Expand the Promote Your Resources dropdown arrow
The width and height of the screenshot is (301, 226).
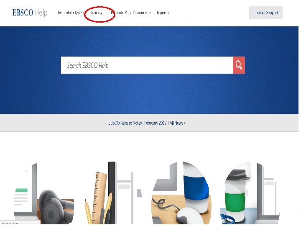tap(150, 13)
